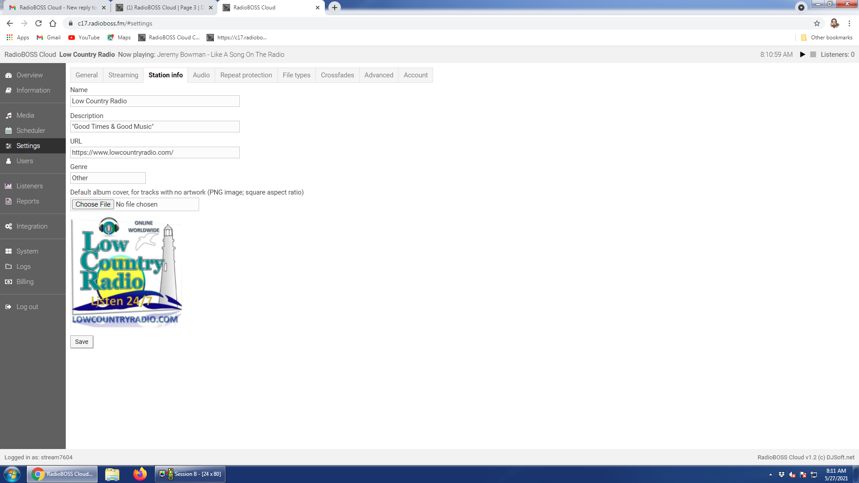Close the Gmail New reply browser tab
Image resolution: width=859 pixels, height=483 pixels.
104,8
